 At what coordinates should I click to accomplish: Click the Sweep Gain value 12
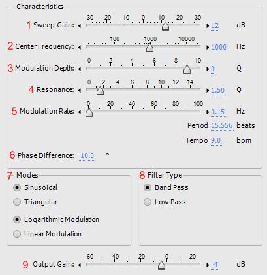pos(215,25)
